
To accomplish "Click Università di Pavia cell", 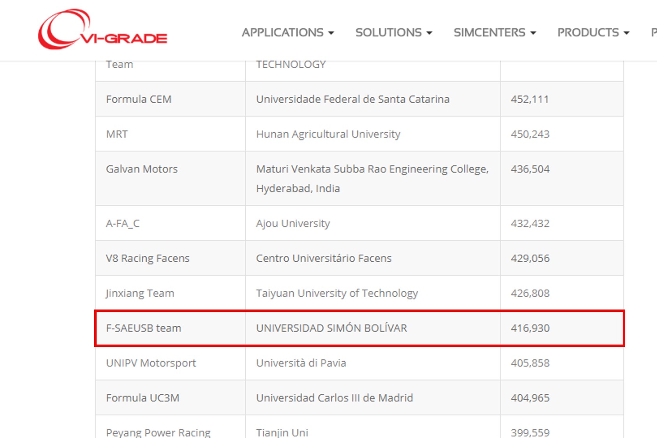I will coord(373,363).
